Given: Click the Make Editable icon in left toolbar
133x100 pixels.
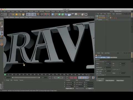Looking at the screenshot, I should [2, 19].
